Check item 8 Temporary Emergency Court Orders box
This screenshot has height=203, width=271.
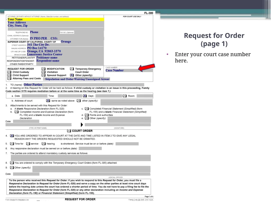[12, 163]
